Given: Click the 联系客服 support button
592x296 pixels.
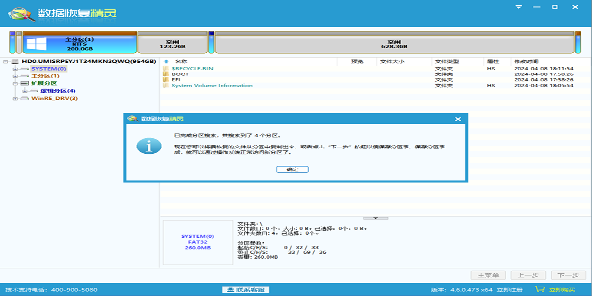Looking at the screenshot, I should tap(246, 290).
